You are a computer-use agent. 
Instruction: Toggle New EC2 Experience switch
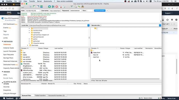[3, 18]
